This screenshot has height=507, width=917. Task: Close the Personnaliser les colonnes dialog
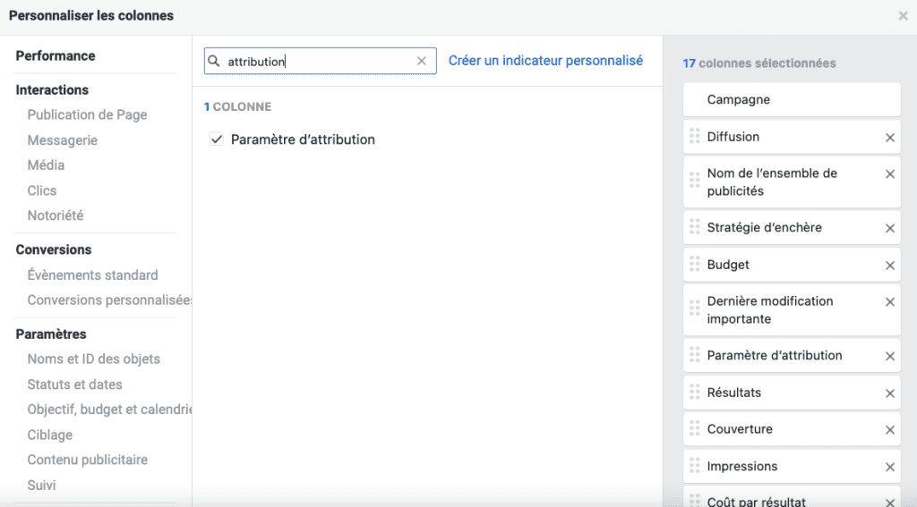pyautogui.click(x=903, y=16)
